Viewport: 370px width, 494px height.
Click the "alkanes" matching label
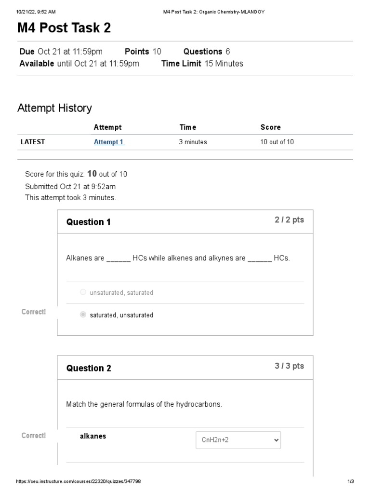tap(93, 436)
